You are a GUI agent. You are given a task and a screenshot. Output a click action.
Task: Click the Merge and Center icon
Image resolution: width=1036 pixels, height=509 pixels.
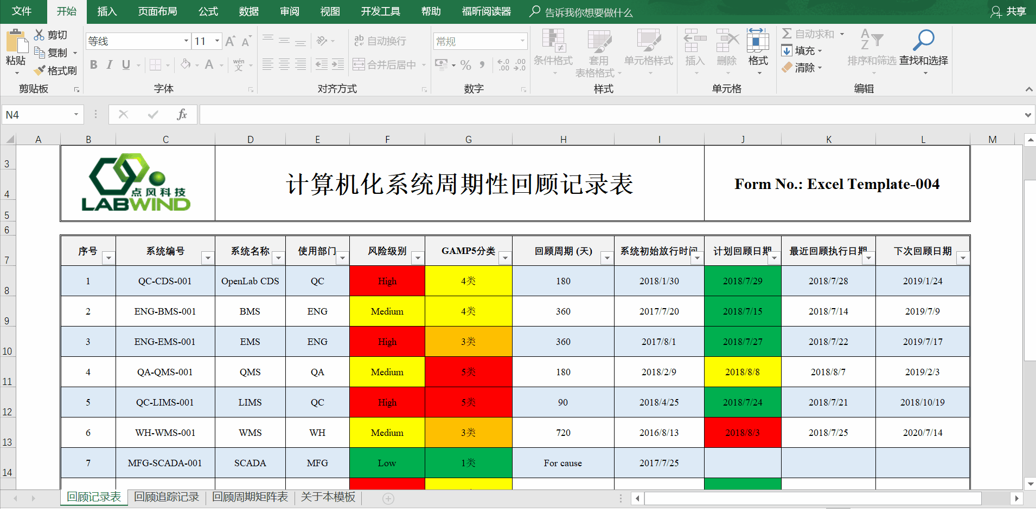pos(359,64)
